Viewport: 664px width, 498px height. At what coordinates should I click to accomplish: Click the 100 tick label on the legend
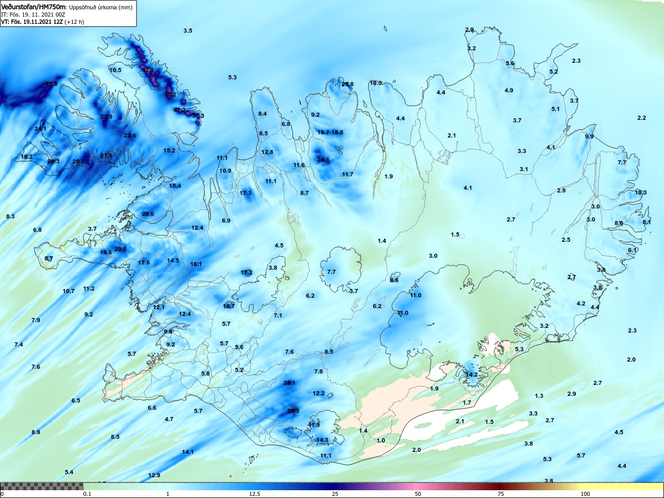[x=585, y=494]
